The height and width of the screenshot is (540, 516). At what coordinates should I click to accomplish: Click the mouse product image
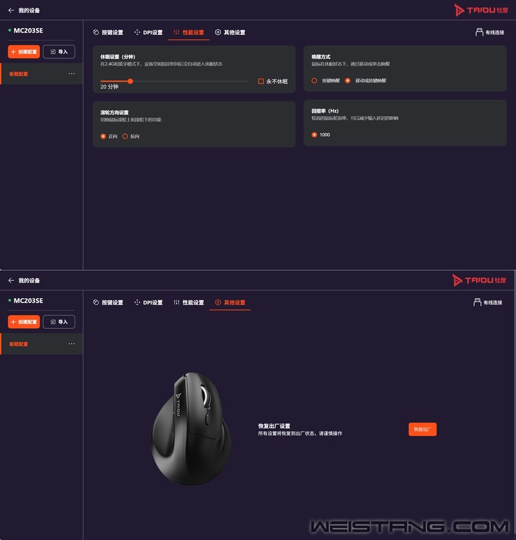pos(191,429)
